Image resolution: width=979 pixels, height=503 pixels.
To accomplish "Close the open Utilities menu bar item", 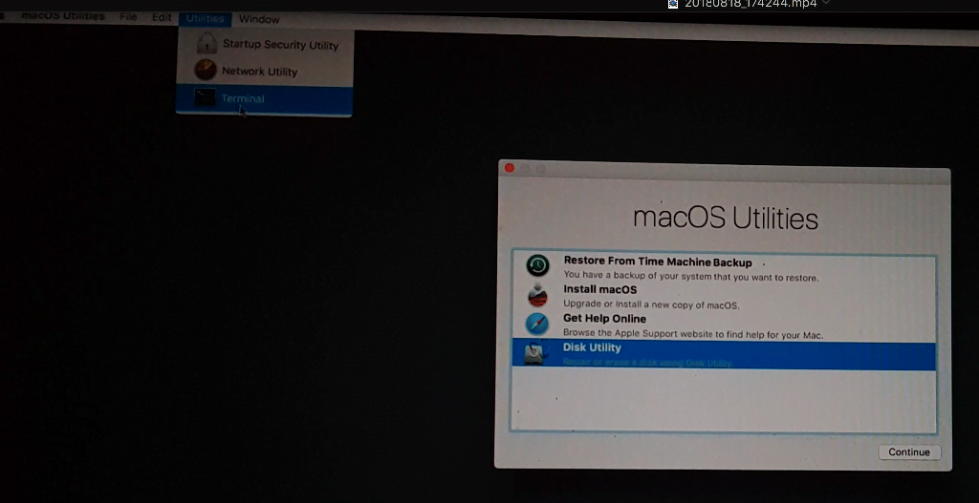I will 205,19.
